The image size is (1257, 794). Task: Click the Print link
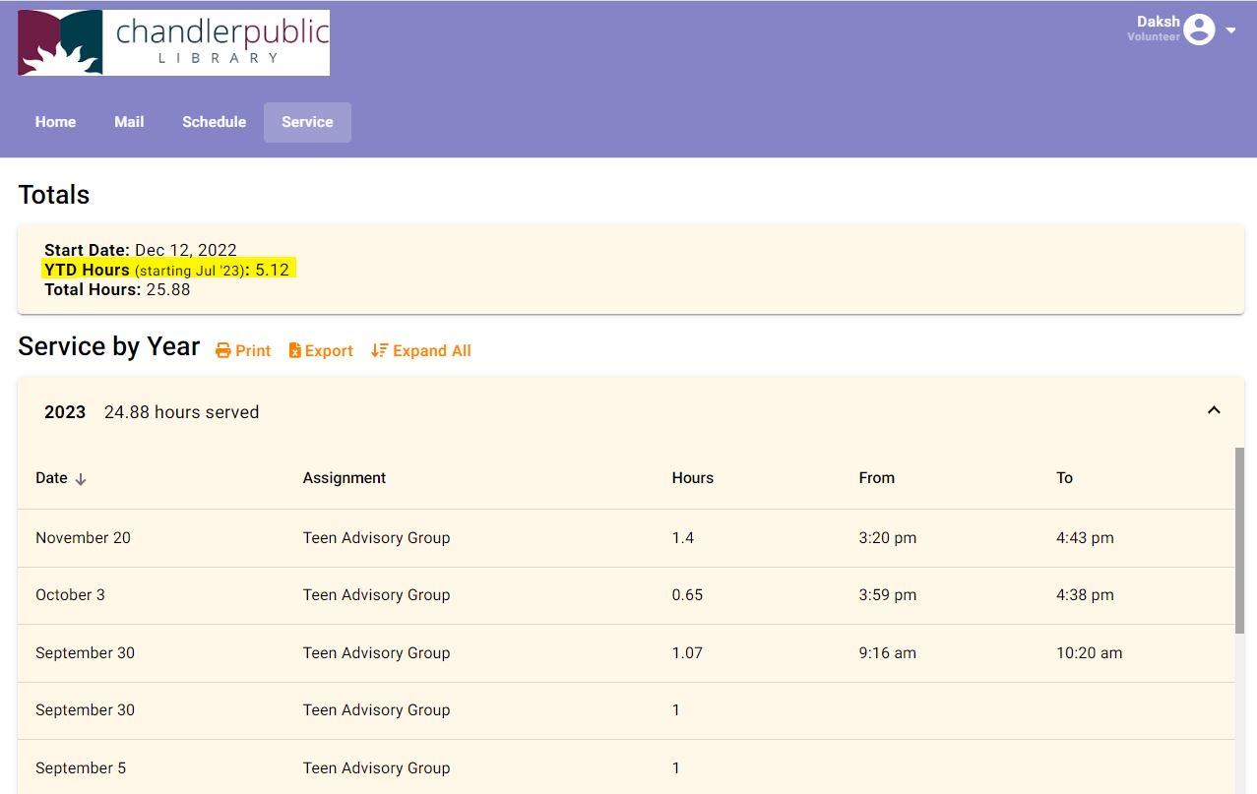[243, 351]
